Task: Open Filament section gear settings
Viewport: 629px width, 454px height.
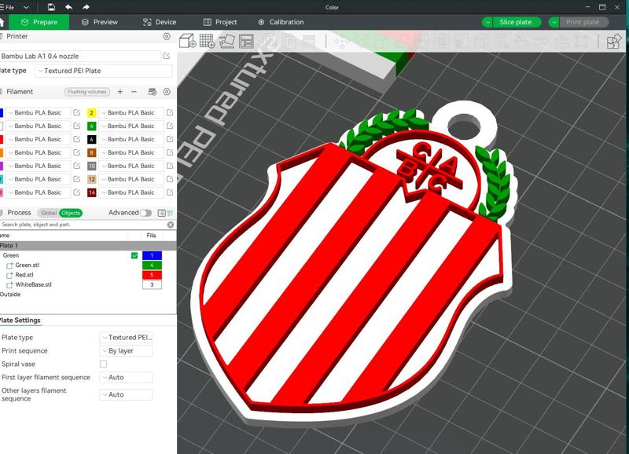Action: click(167, 92)
